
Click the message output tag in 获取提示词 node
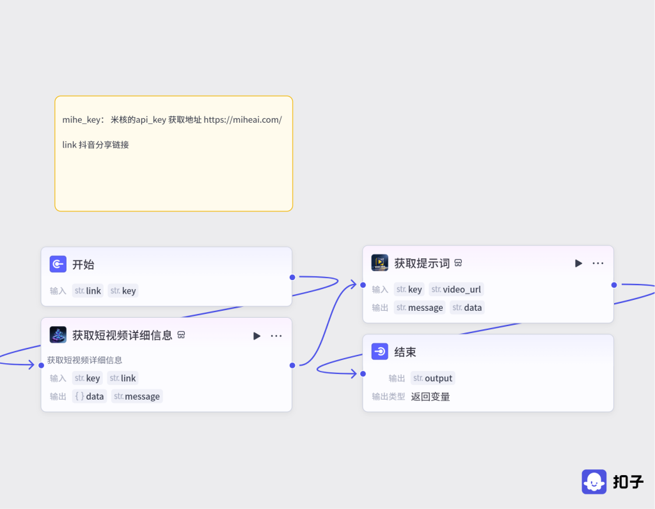coord(420,308)
